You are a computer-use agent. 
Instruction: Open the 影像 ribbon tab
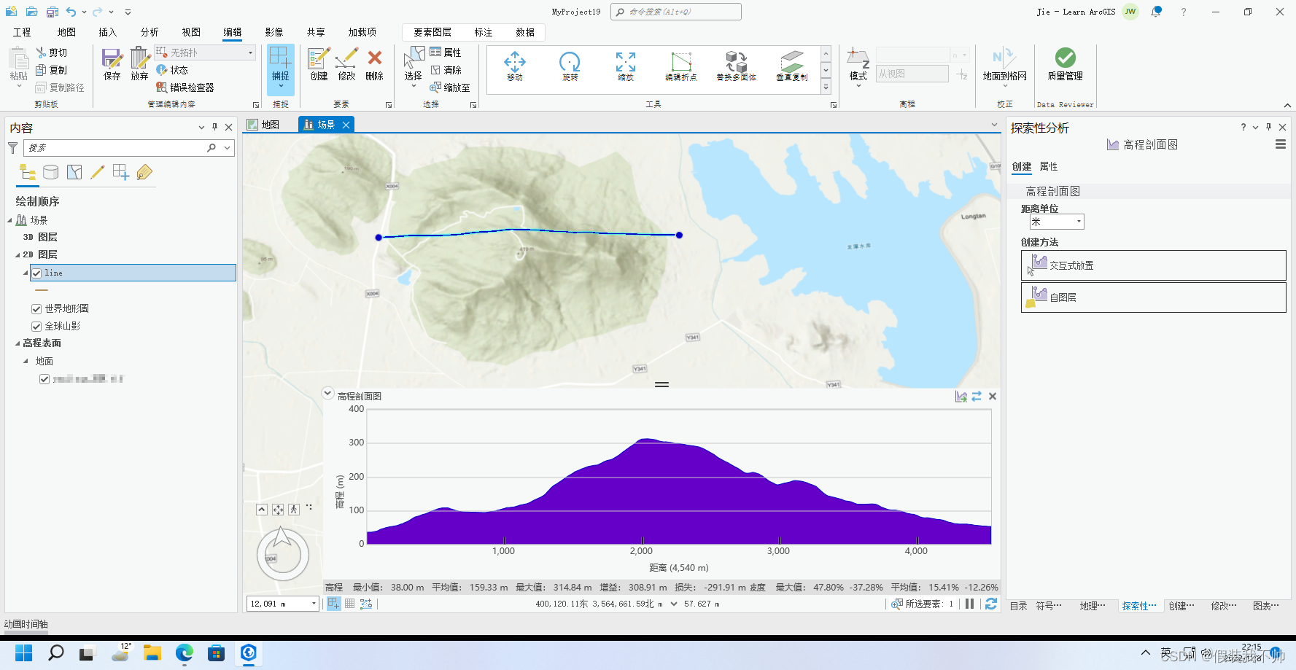[274, 32]
